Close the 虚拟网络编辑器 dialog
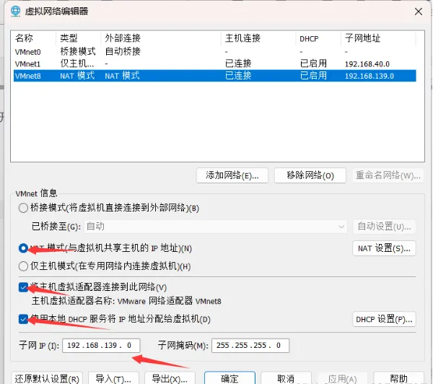Screen dimensions: 433x384 point(419,12)
